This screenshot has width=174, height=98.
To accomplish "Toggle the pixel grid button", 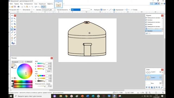I will point(42,7).
